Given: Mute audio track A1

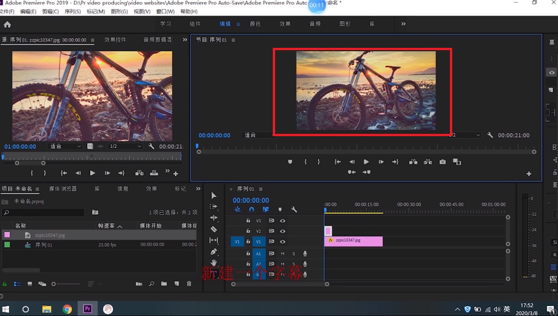Looking at the screenshot, I should click(x=282, y=254).
